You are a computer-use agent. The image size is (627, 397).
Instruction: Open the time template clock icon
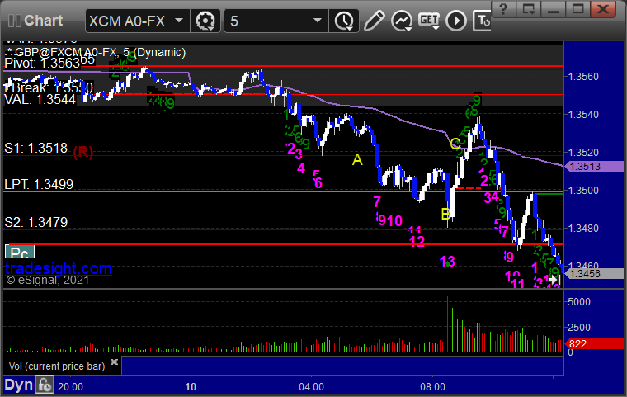click(344, 21)
